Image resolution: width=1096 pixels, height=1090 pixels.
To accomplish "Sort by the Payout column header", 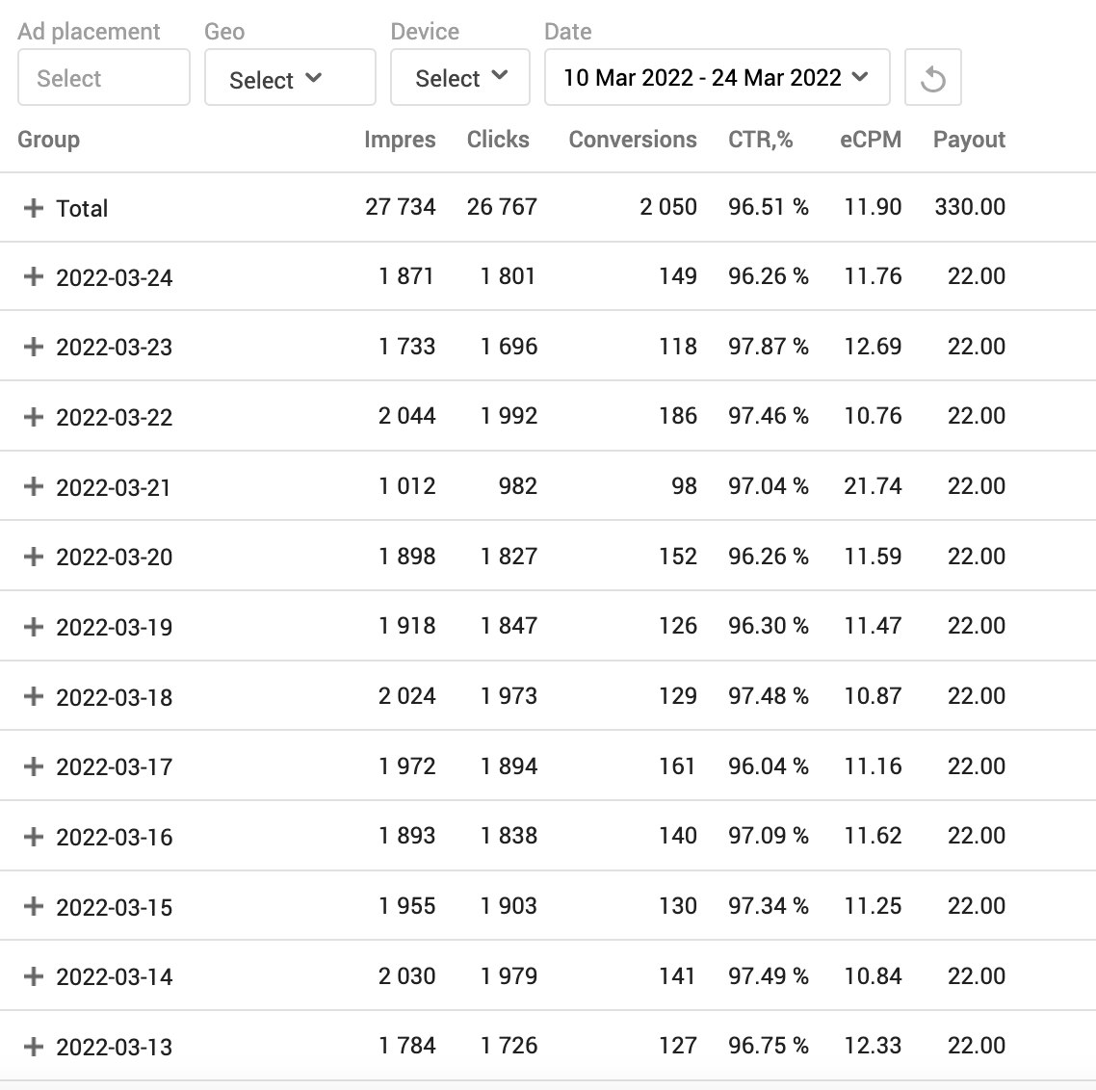I will tap(968, 140).
